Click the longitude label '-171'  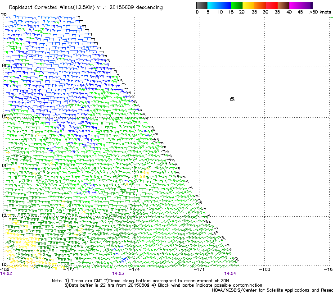199,270
